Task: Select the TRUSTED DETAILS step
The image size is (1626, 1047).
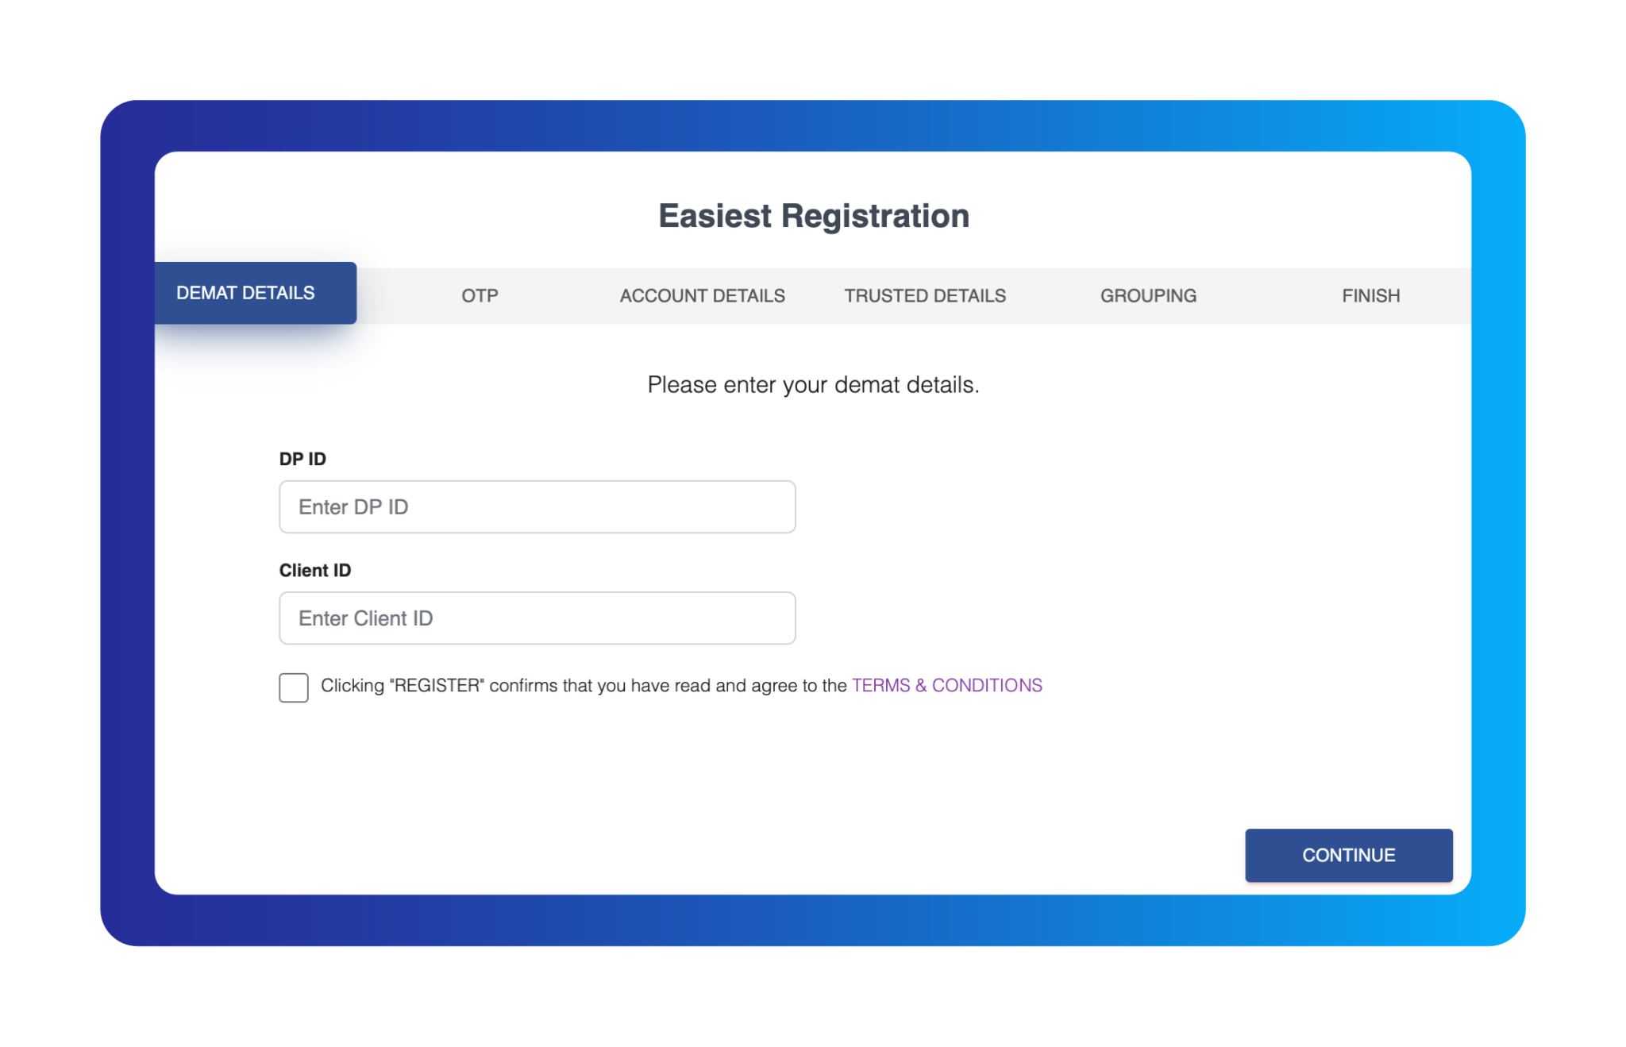Action: tap(925, 295)
